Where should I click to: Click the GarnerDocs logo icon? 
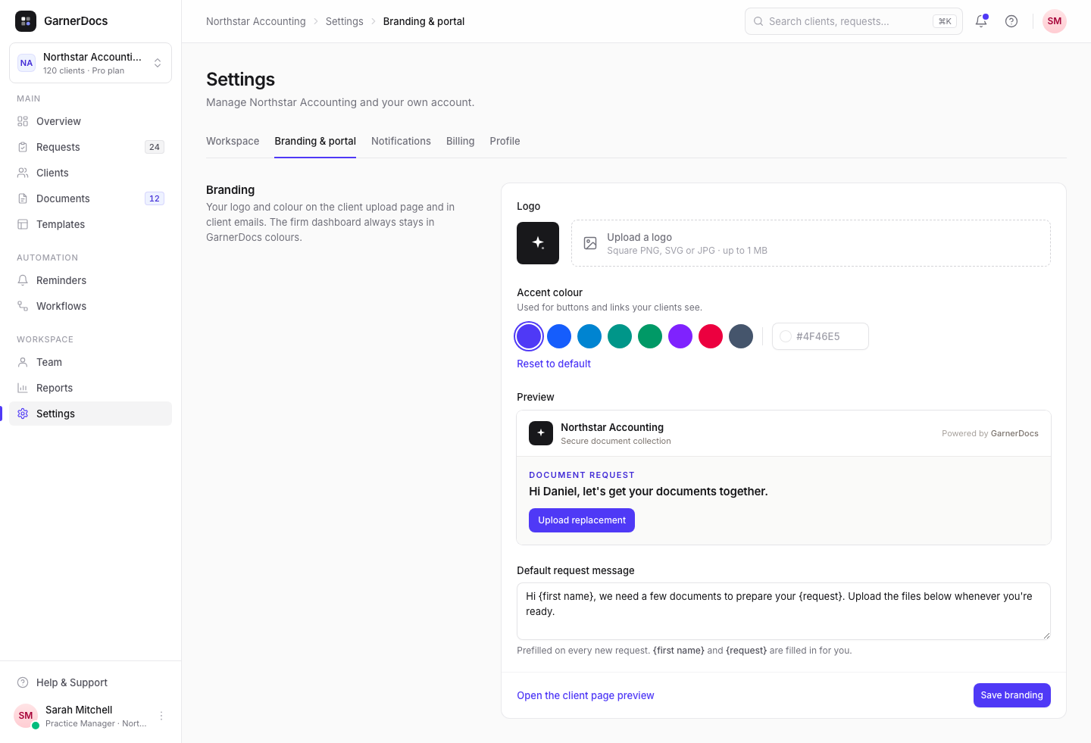pyautogui.click(x=26, y=21)
